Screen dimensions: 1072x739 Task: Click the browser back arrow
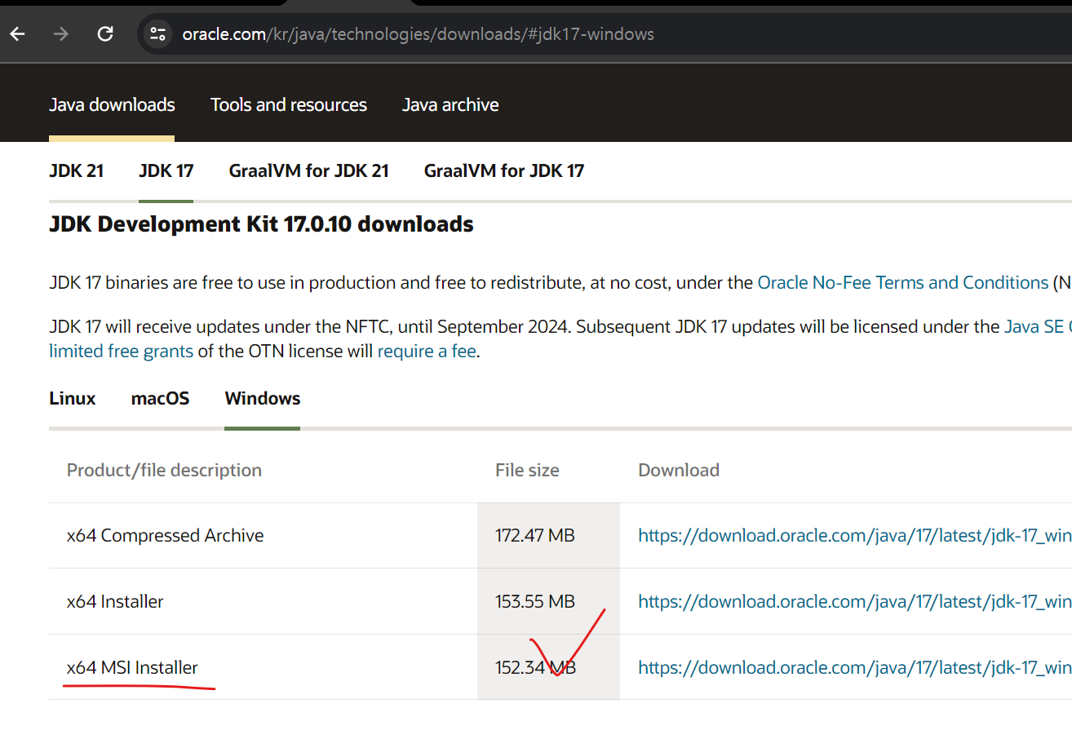[17, 34]
